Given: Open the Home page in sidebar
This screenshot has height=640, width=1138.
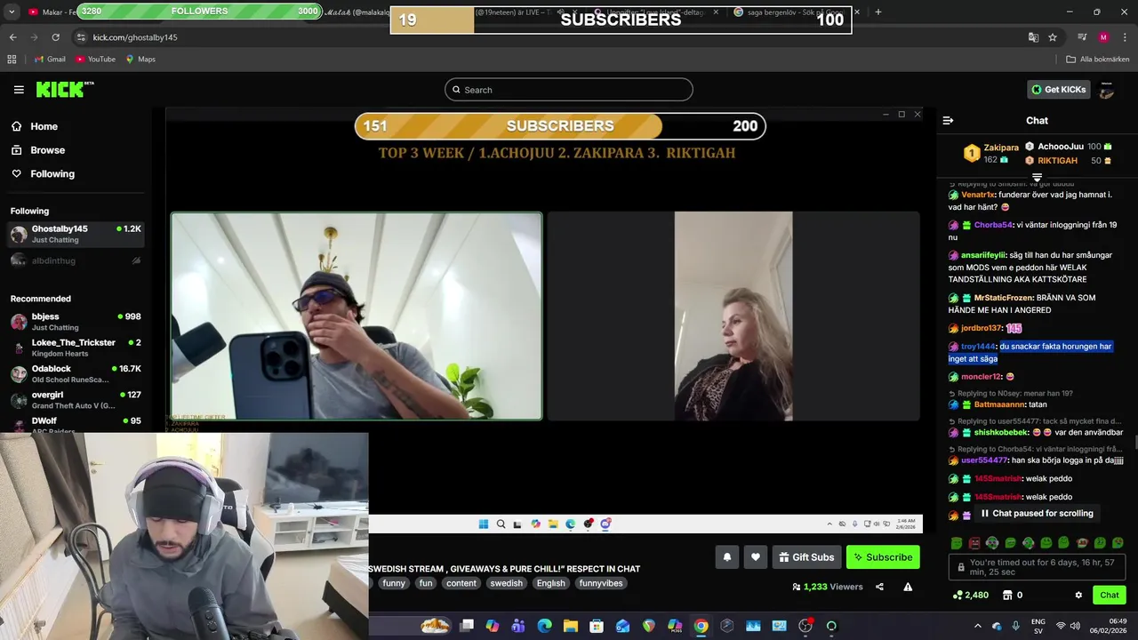Looking at the screenshot, I should 44,126.
